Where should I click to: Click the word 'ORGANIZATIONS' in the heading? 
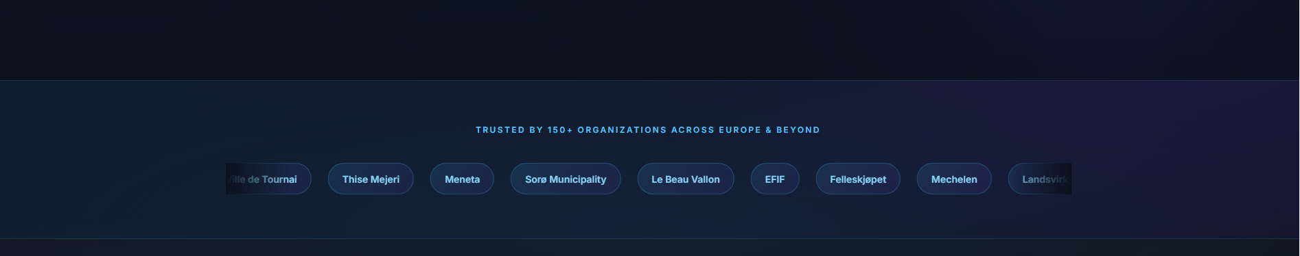click(622, 130)
